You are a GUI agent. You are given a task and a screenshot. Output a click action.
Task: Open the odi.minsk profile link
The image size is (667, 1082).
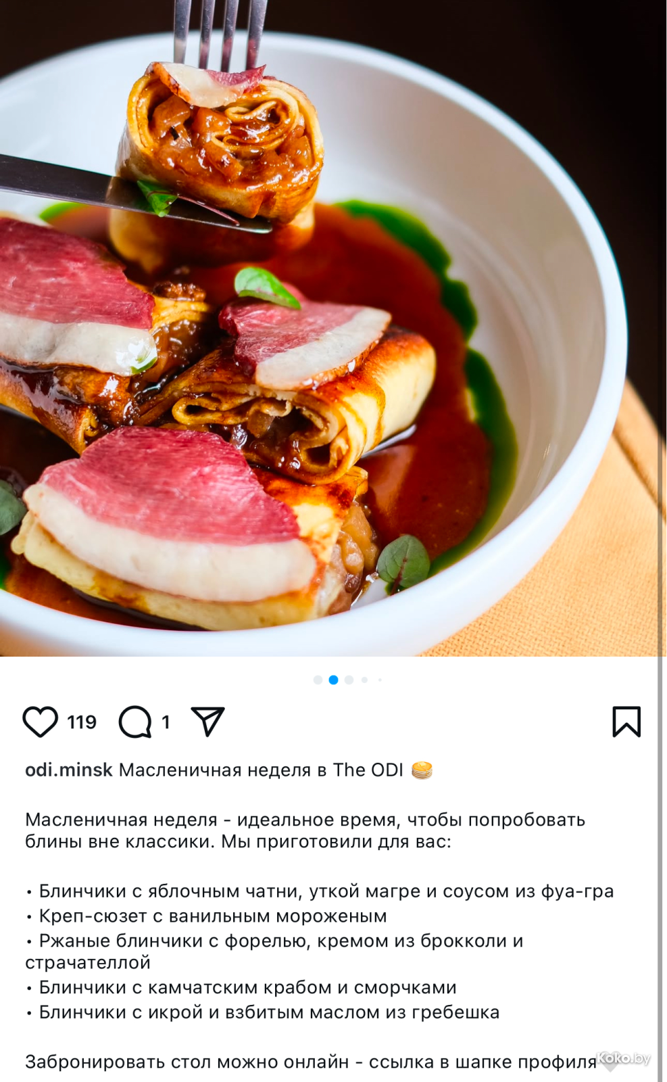[x=69, y=770]
